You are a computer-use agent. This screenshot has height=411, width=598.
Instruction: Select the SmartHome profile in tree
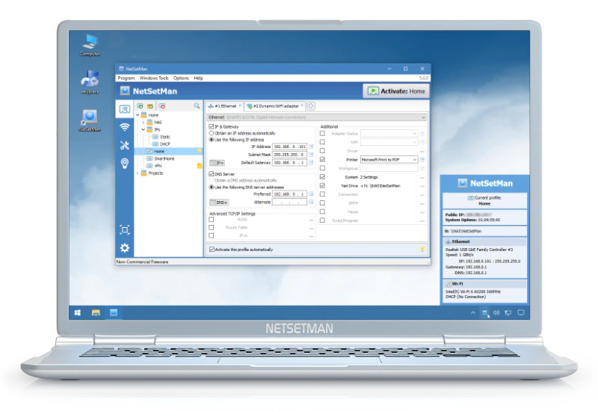(164, 158)
